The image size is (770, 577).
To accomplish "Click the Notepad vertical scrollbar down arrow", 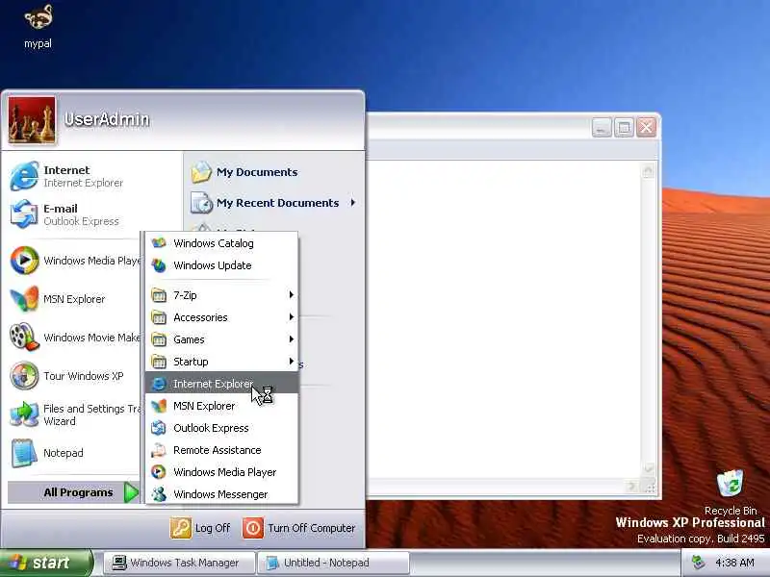I will tap(648, 468).
